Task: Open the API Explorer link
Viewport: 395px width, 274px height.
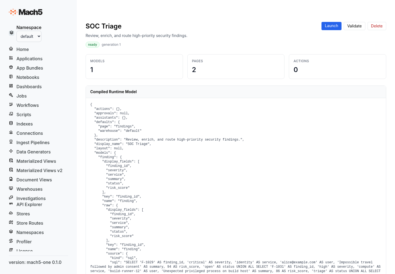Action: 29,204
